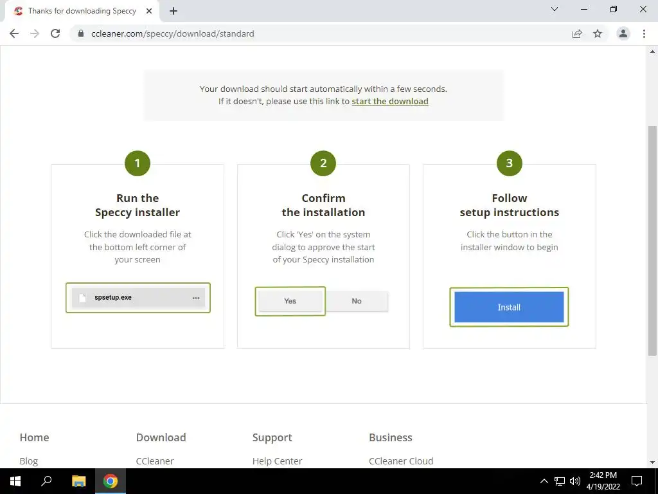
Task: Click the 'Follow setup instructions' heading
Action: coord(510,205)
